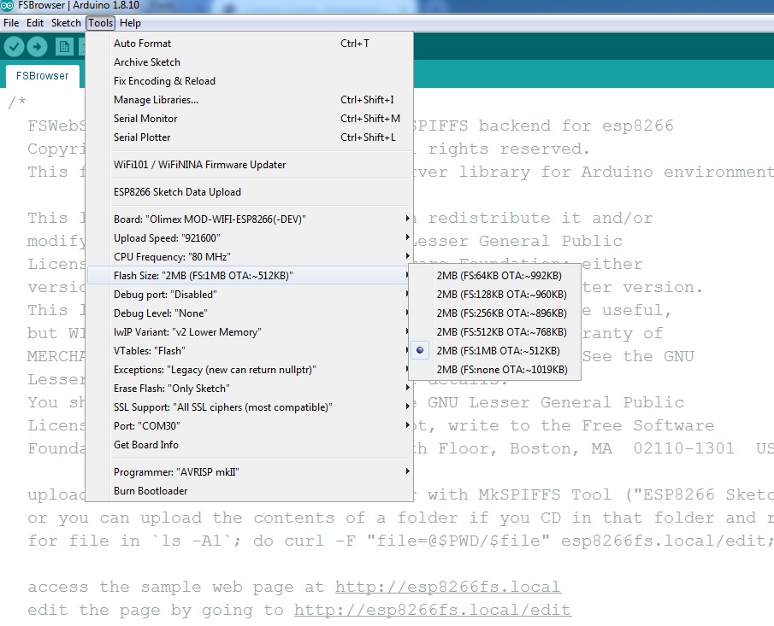Click the http://esp8266fs.local/edit link
This screenshot has height=626, width=774.
click(x=432, y=610)
